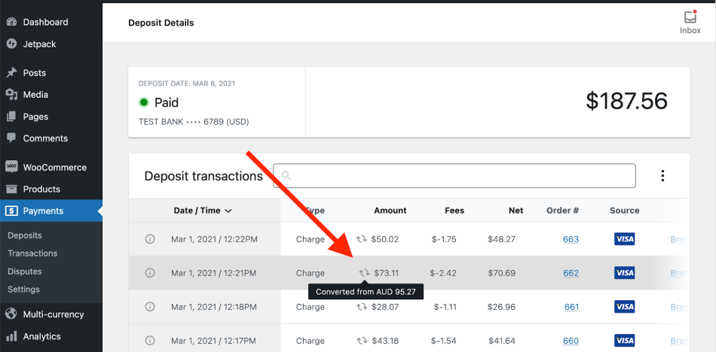Click TEST BANK 6789 (USD) text

click(x=194, y=122)
